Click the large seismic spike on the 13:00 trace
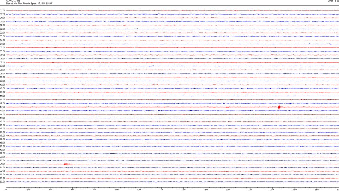The image size is (339, 191). [279, 107]
